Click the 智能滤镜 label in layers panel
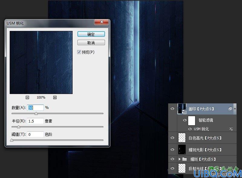 point(206,120)
